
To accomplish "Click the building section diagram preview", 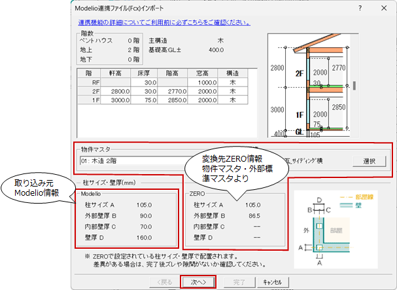I will coord(309,85).
